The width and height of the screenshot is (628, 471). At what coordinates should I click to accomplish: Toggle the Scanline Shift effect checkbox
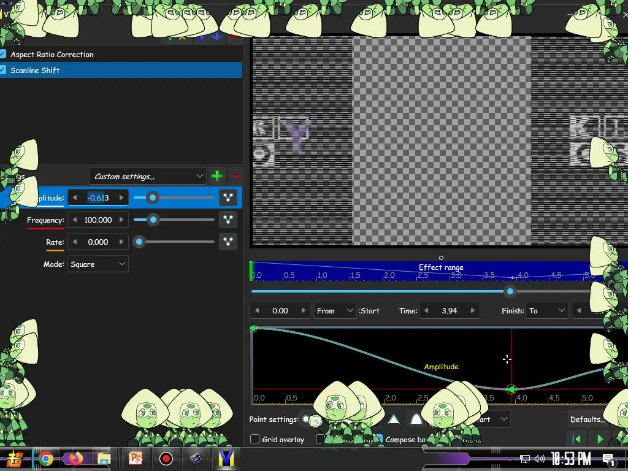(x=3, y=70)
